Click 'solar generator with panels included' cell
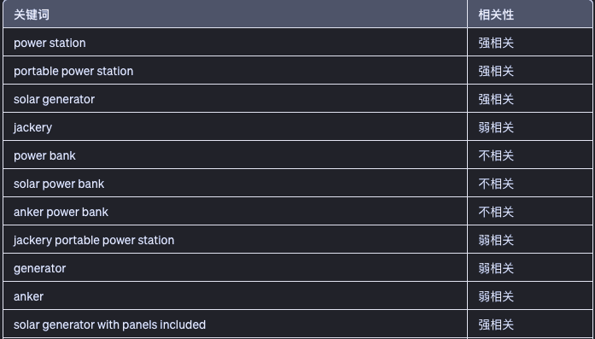 coord(235,324)
